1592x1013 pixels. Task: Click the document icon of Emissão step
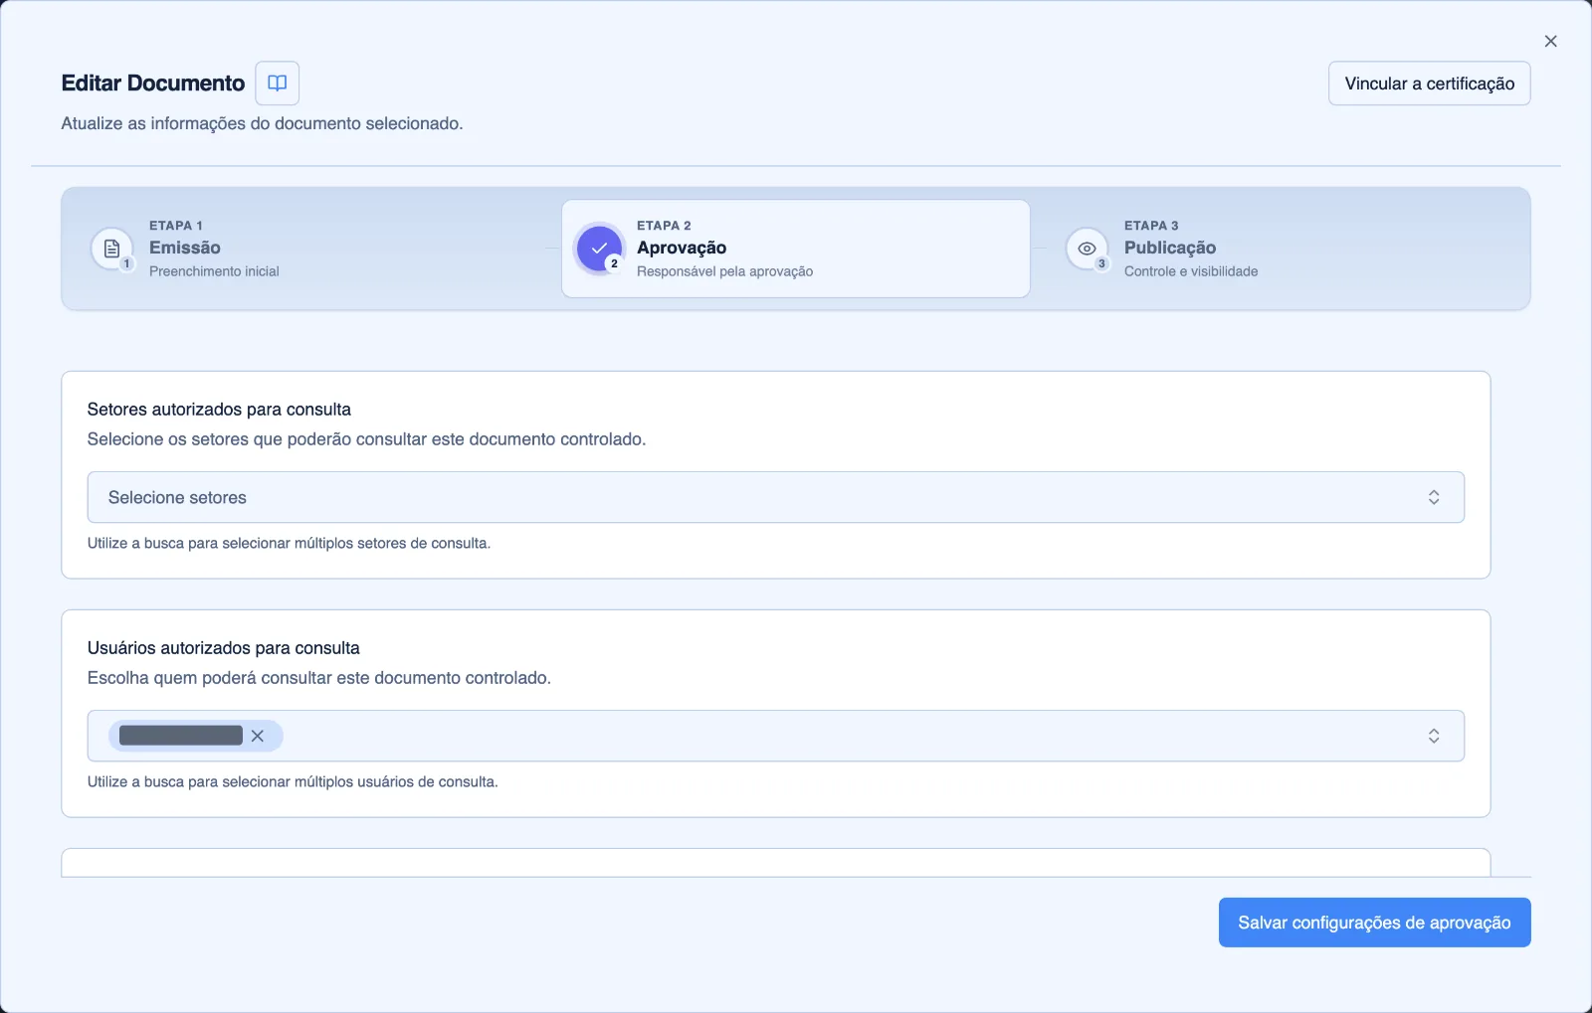pos(111,249)
